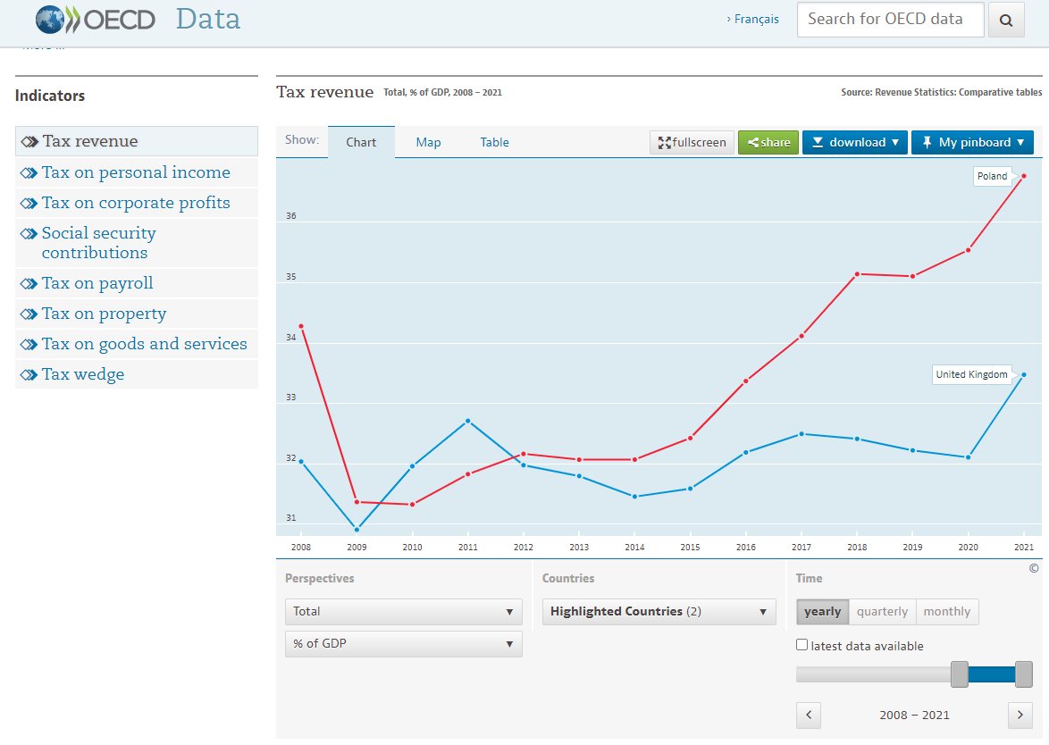Click the left time range slider handle

tap(960, 674)
